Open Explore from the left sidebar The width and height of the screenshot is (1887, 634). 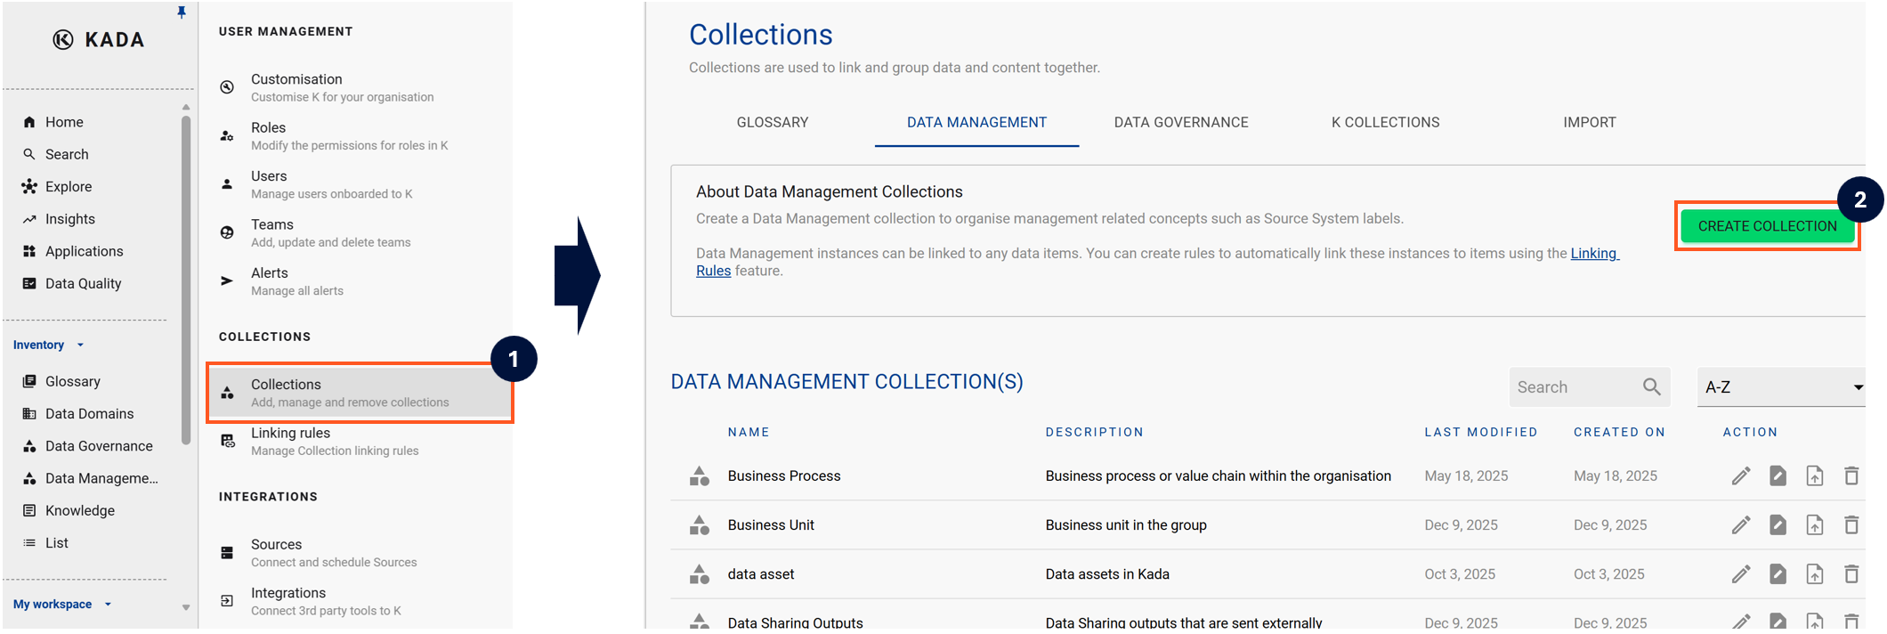tap(69, 187)
